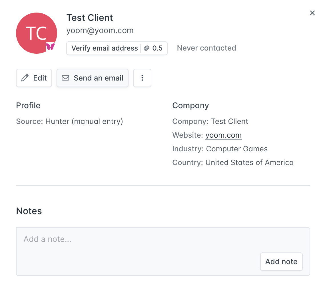321x285 pixels.
Task: Click the Company: Test Client line
Action: (x=210, y=121)
